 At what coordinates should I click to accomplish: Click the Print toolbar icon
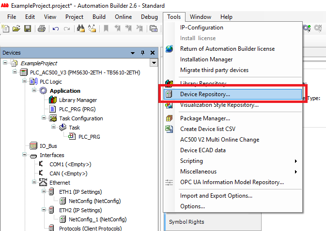(x=42, y=29)
